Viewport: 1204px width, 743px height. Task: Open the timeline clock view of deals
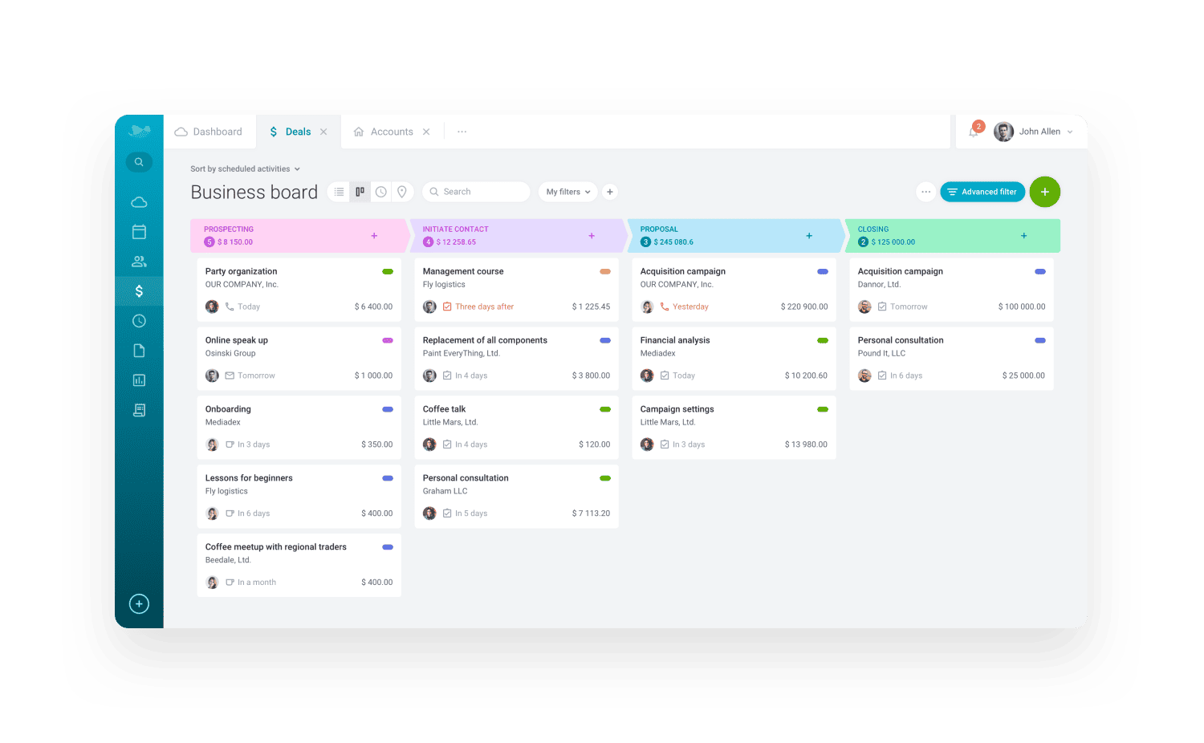coord(381,192)
